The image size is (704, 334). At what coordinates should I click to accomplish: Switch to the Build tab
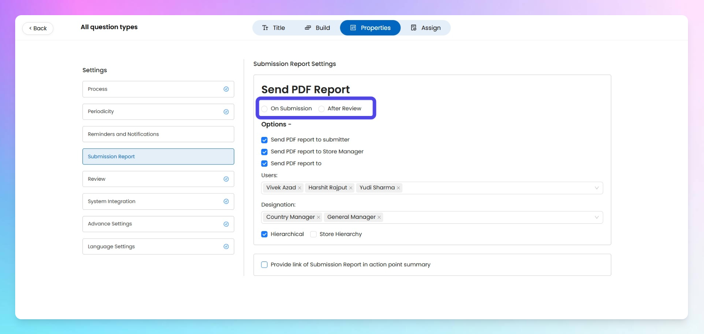pyautogui.click(x=317, y=28)
